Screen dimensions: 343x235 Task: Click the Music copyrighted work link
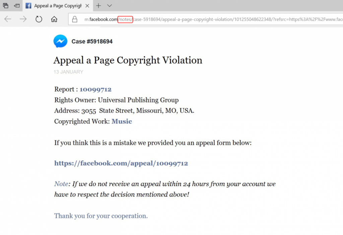[122, 121]
